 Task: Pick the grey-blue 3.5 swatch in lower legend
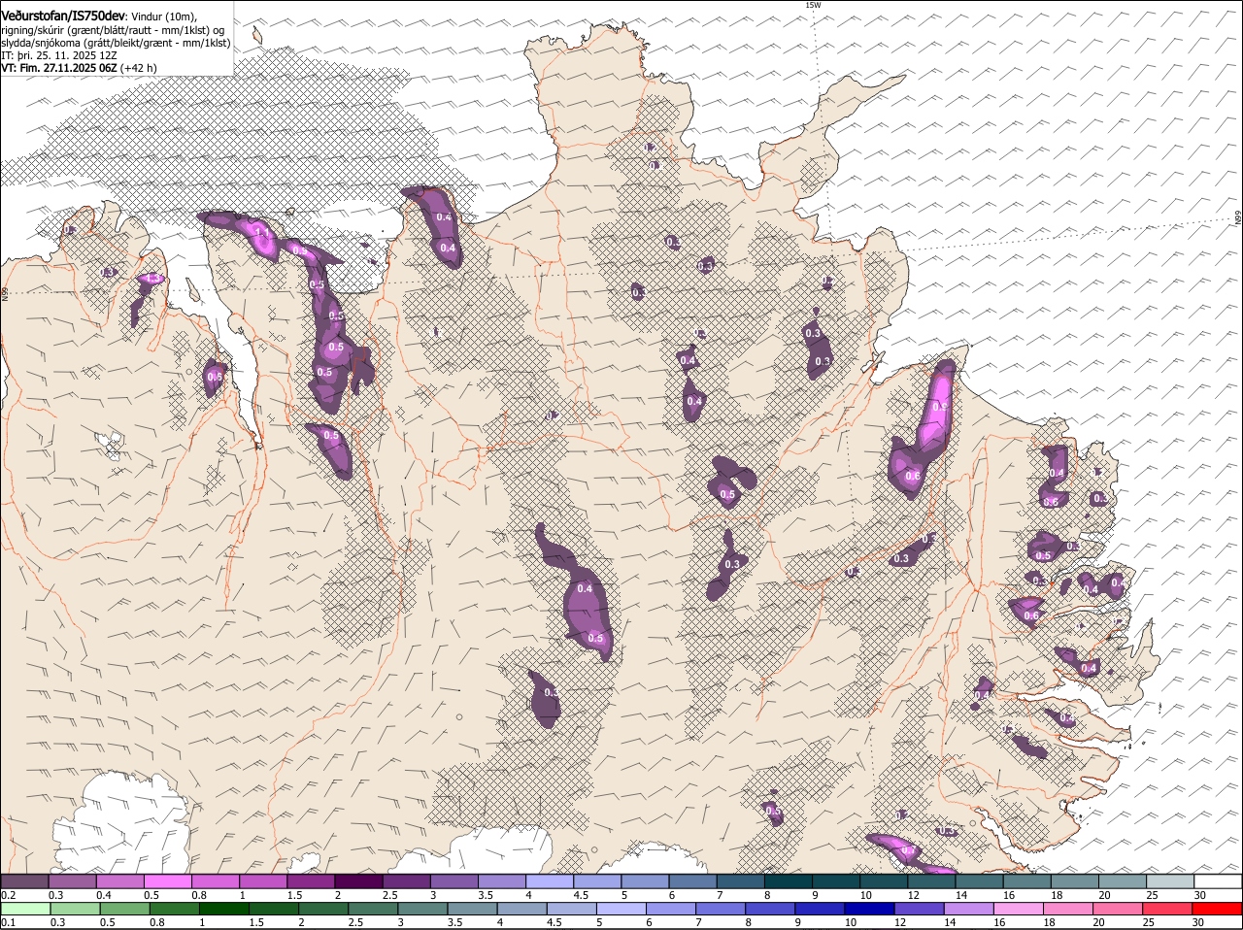pos(472,909)
